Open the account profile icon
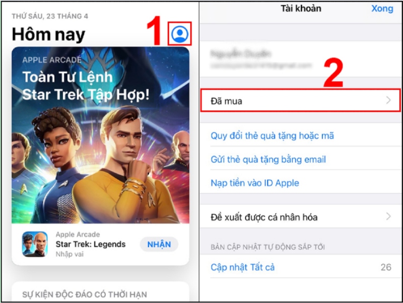 coord(180,34)
